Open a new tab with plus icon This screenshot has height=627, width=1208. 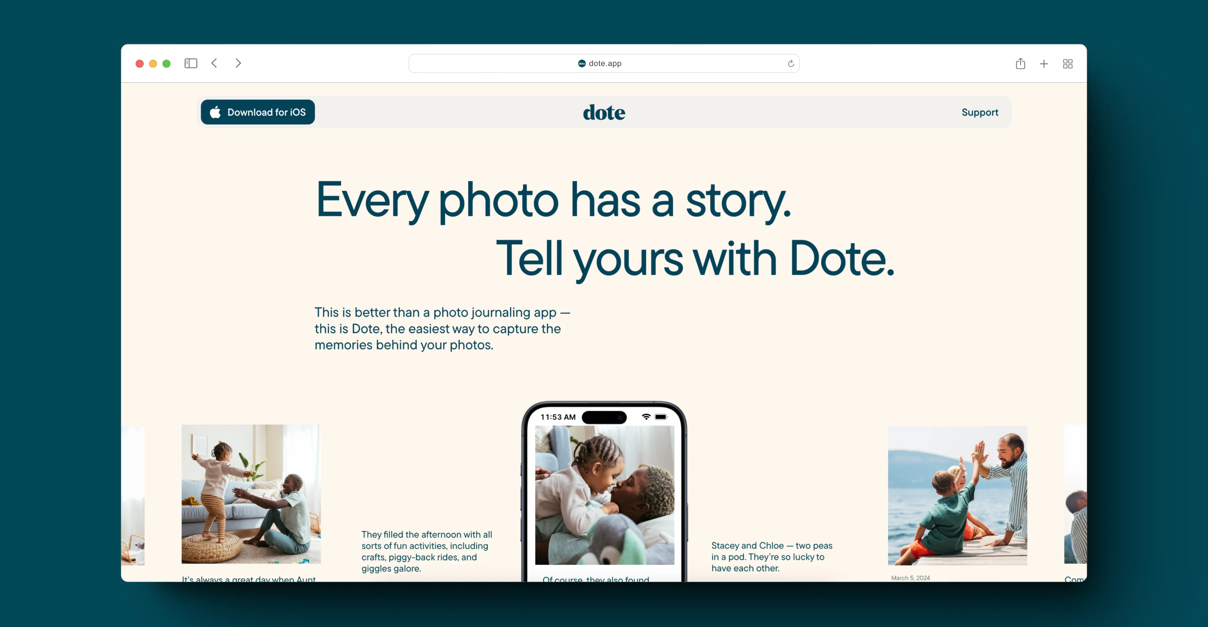click(x=1044, y=64)
